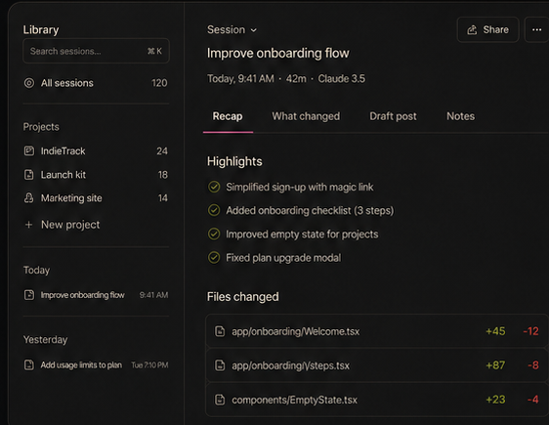Click the IndieTrack project icon
This screenshot has height=425, width=549.
tap(29, 150)
